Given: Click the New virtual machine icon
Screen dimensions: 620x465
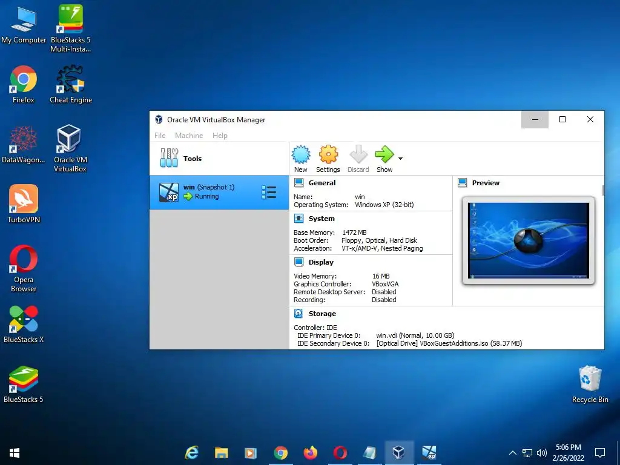Looking at the screenshot, I should click(301, 154).
